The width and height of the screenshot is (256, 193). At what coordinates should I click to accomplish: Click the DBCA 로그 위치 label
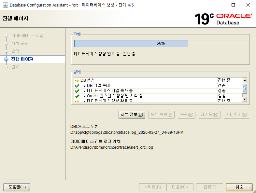85,126
